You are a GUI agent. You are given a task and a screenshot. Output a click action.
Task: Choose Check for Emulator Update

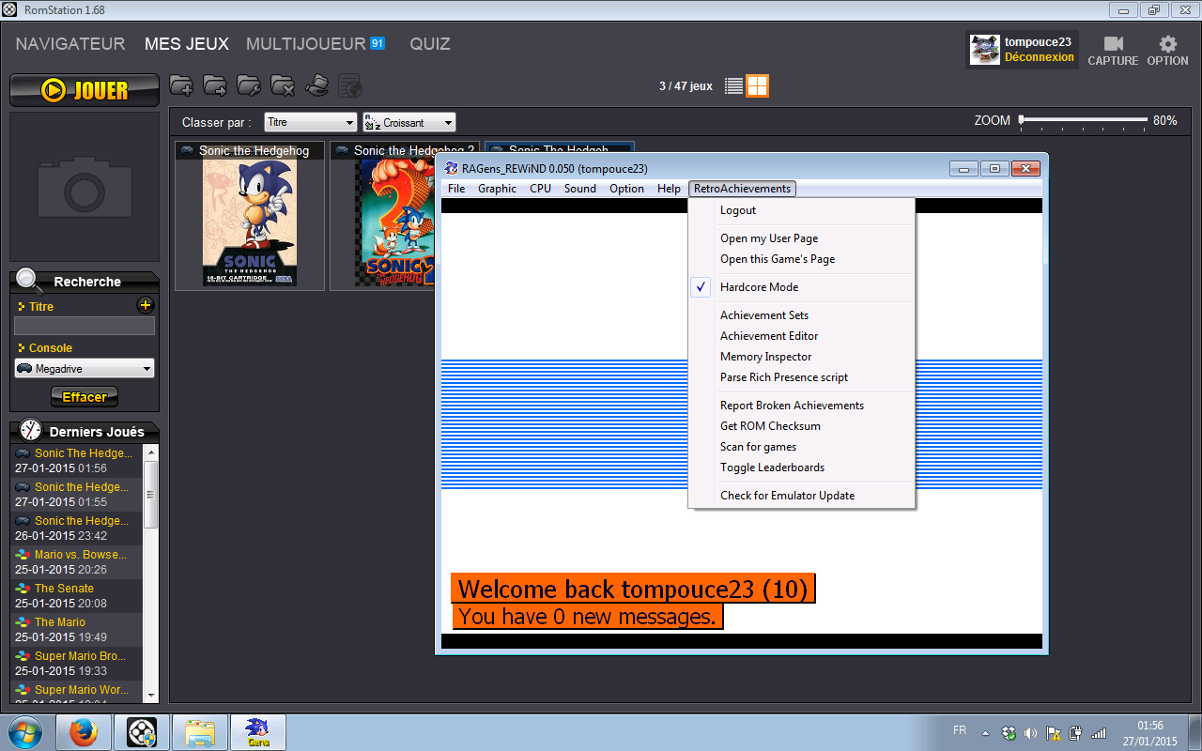(801, 496)
